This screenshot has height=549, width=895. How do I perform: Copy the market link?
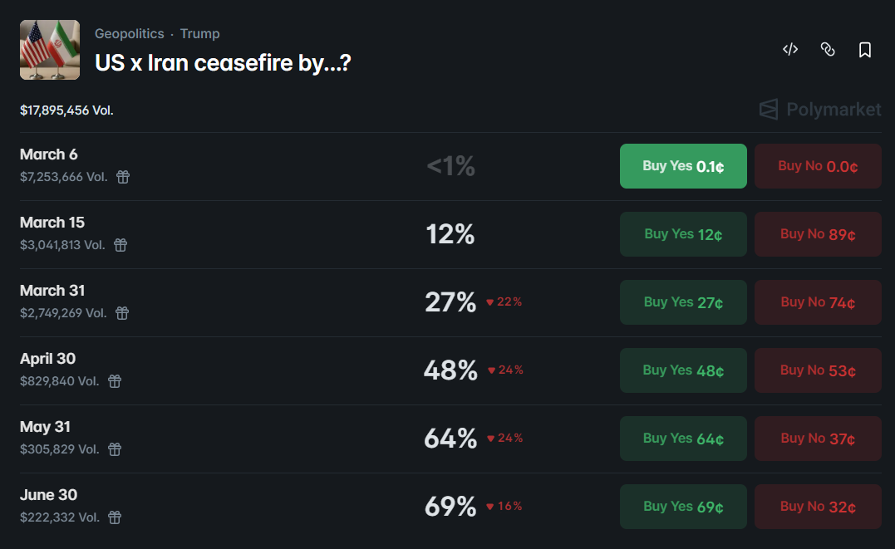pyautogui.click(x=828, y=49)
